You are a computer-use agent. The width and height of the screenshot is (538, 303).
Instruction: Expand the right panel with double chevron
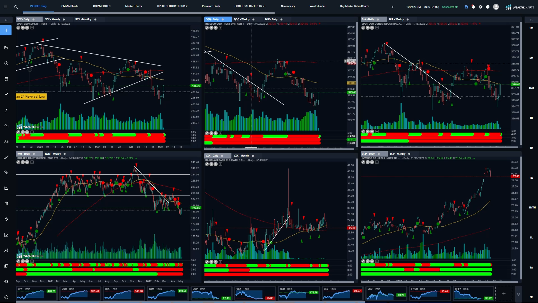531,20
